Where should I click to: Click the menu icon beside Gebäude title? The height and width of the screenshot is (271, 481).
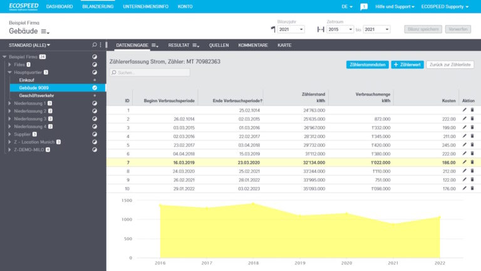click(x=45, y=31)
